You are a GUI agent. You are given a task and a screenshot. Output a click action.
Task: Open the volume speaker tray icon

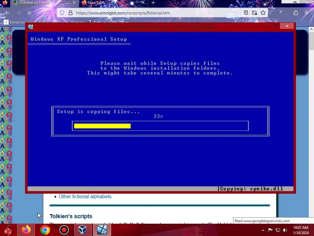(x=285, y=230)
